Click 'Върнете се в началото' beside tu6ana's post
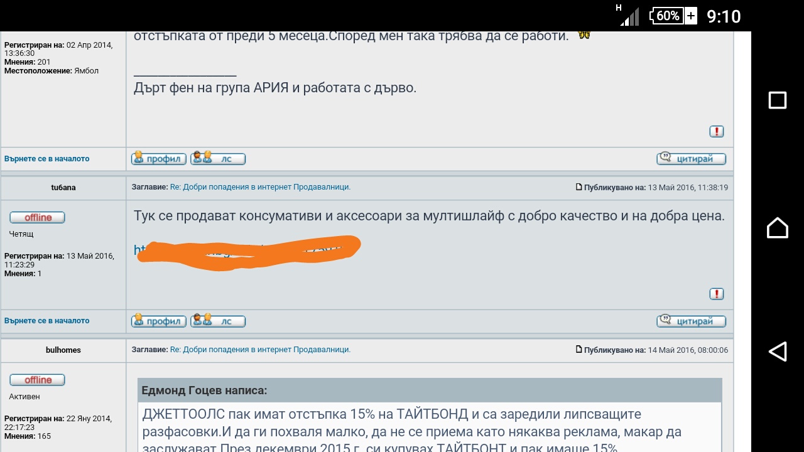Screen dimensions: 804x452 (47, 321)
